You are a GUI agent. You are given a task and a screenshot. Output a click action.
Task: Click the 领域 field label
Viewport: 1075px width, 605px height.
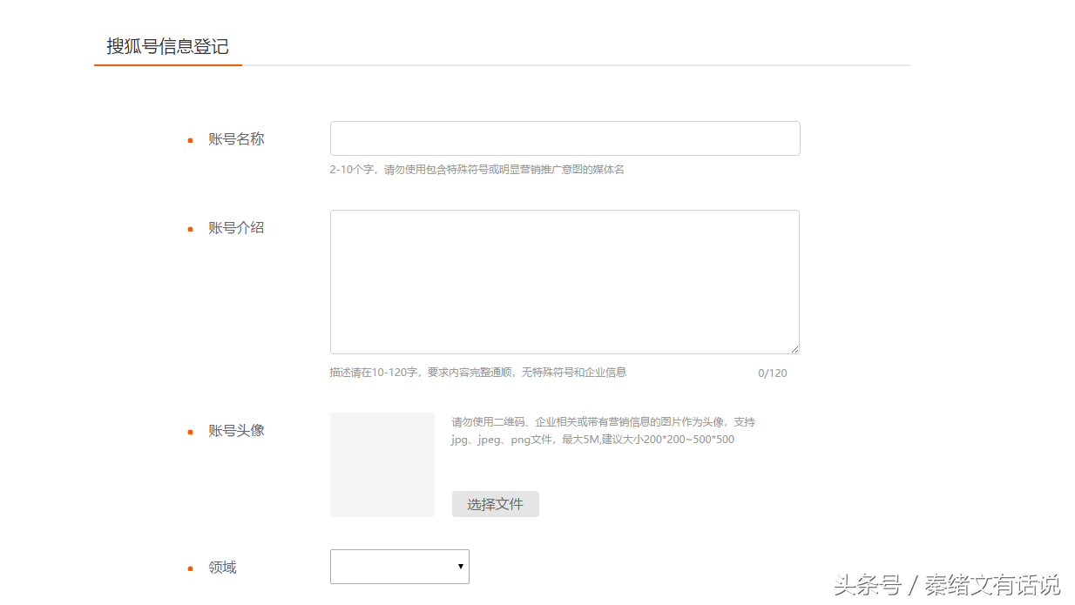222,568
